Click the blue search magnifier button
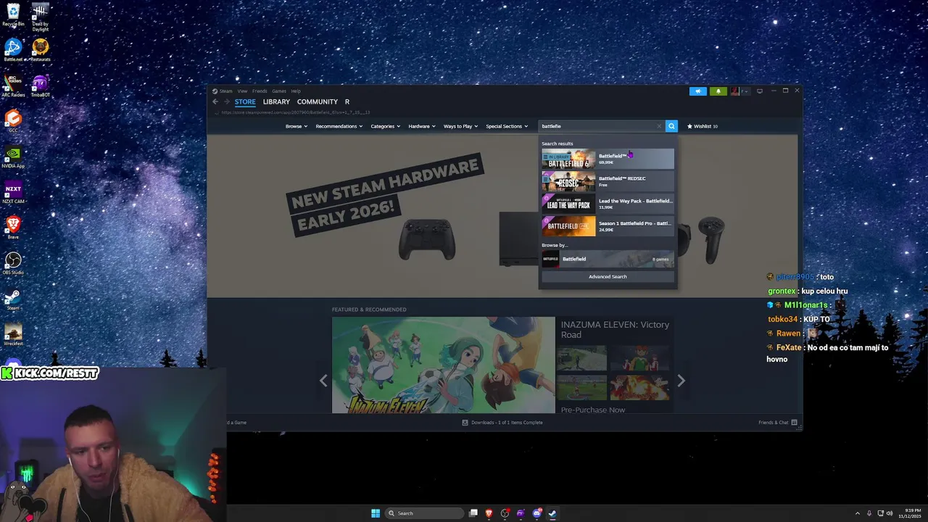Image resolution: width=928 pixels, height=522 pixels. click(x=671, y=126)
